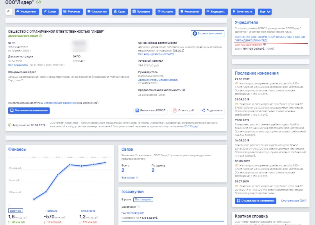Open the Учредители sidebar heading
The width and height of the screenshot is (315, 225).
(247, 23)
